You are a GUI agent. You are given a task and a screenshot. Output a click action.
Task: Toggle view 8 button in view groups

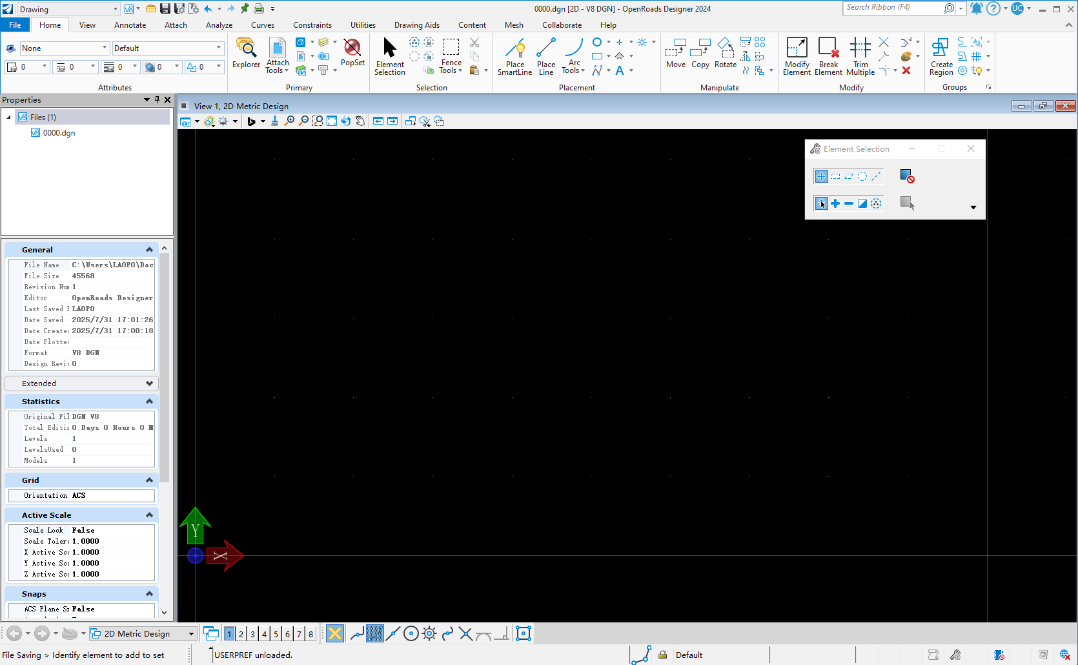(x=310, y=634)
